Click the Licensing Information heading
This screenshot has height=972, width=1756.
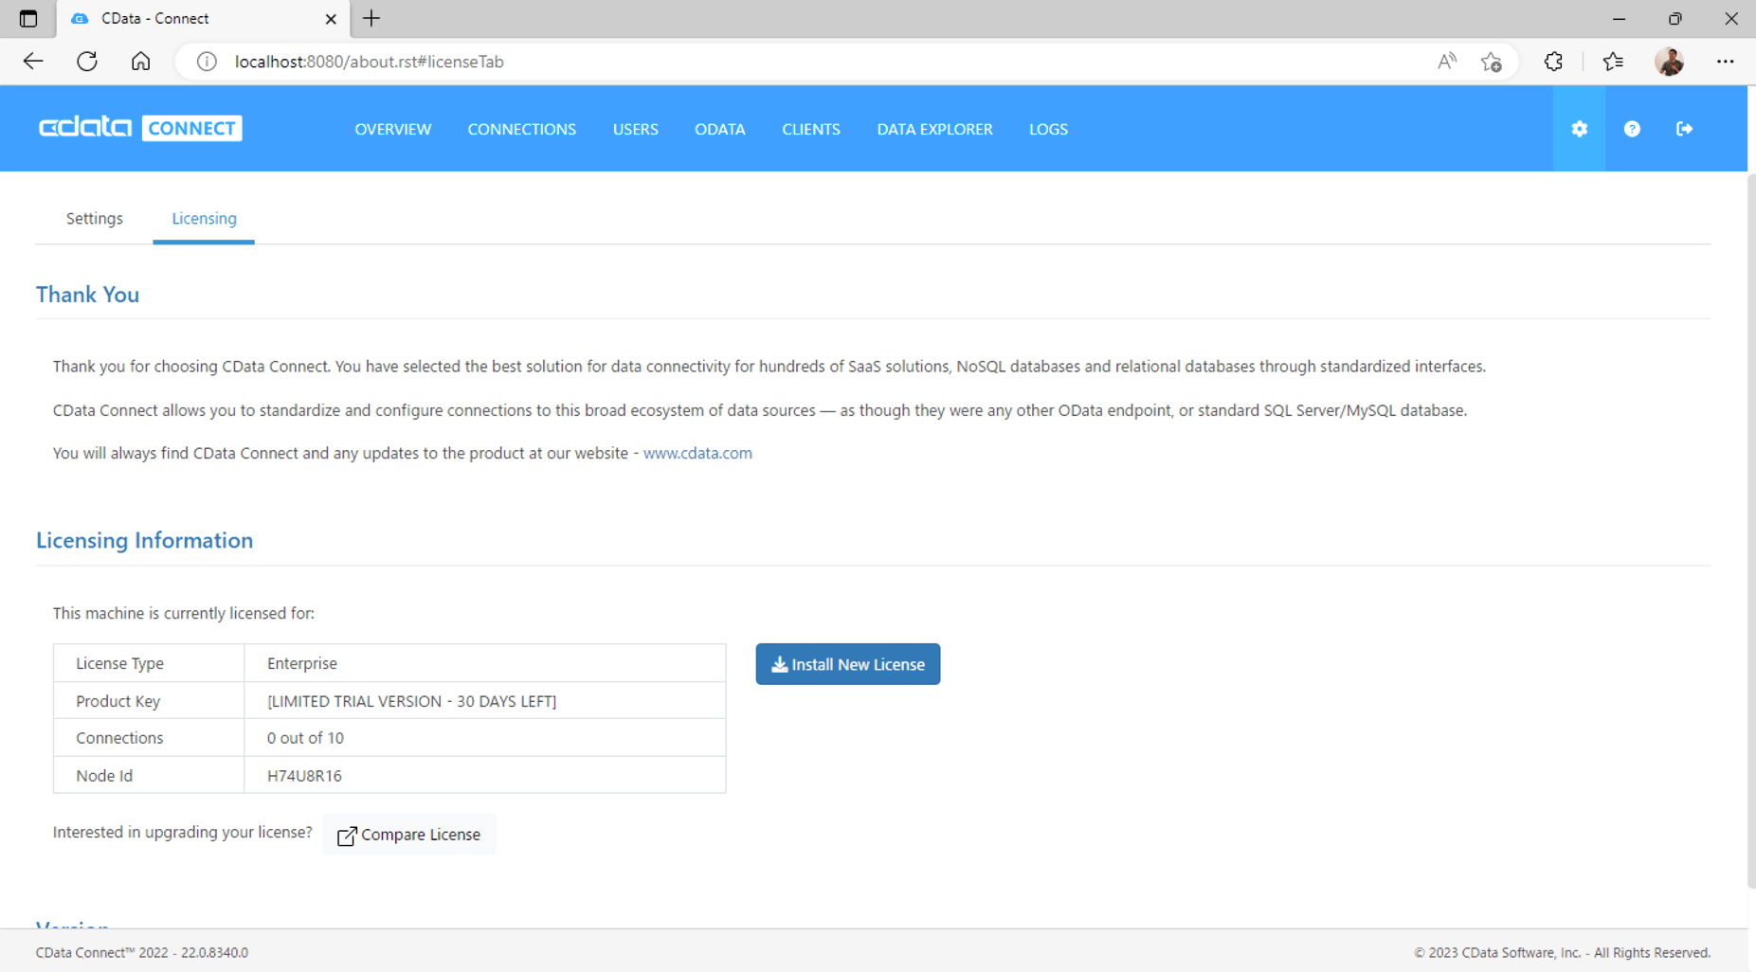click(x=144, y=540)
